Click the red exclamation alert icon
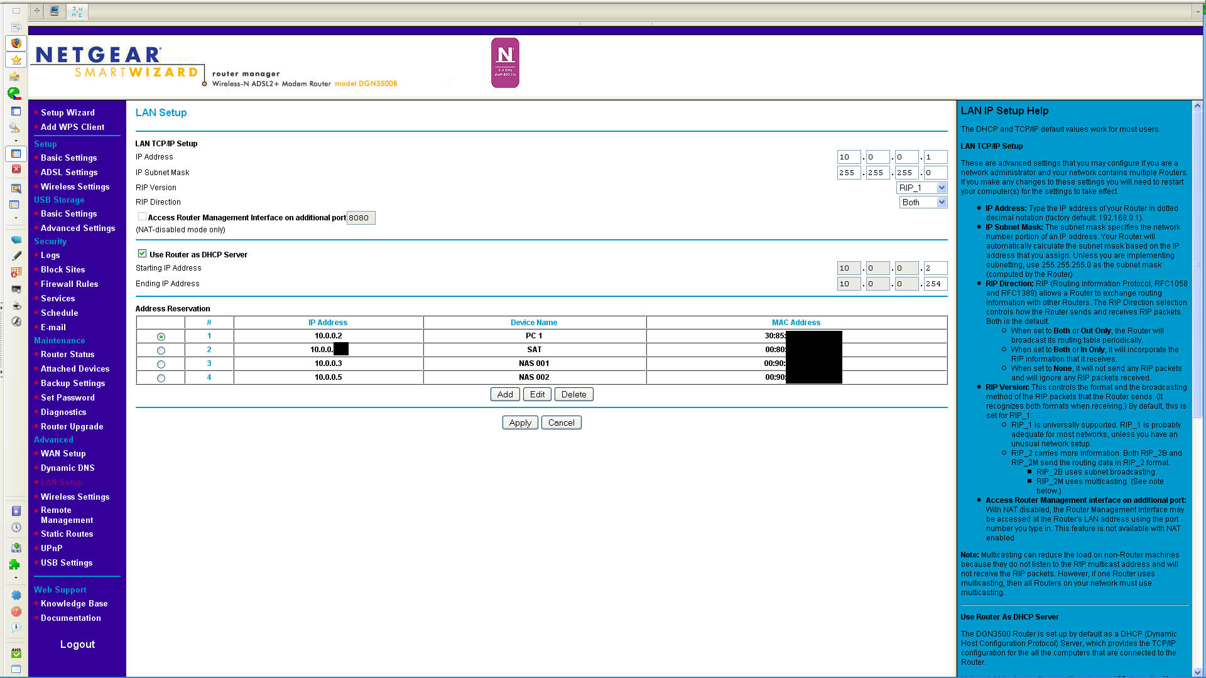 (16, 611)
